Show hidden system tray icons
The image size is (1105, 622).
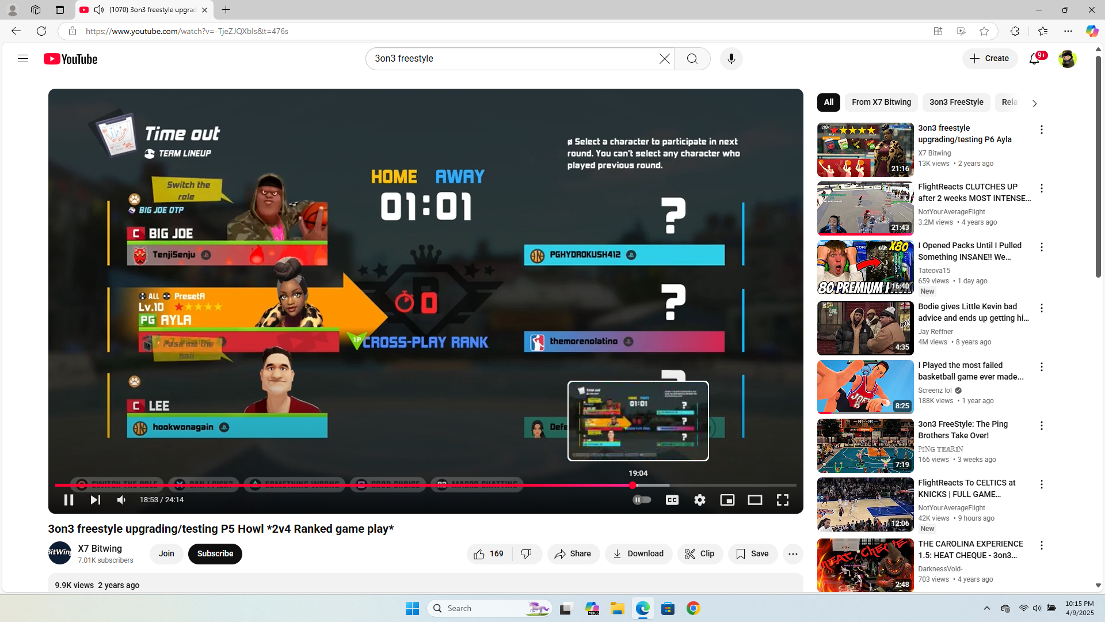pos(986,608)
